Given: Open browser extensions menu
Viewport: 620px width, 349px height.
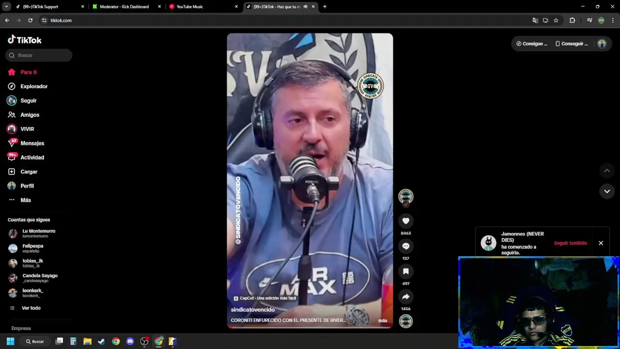Looking at the screenshot, I should pyautogui.click(x=572, y=20).
